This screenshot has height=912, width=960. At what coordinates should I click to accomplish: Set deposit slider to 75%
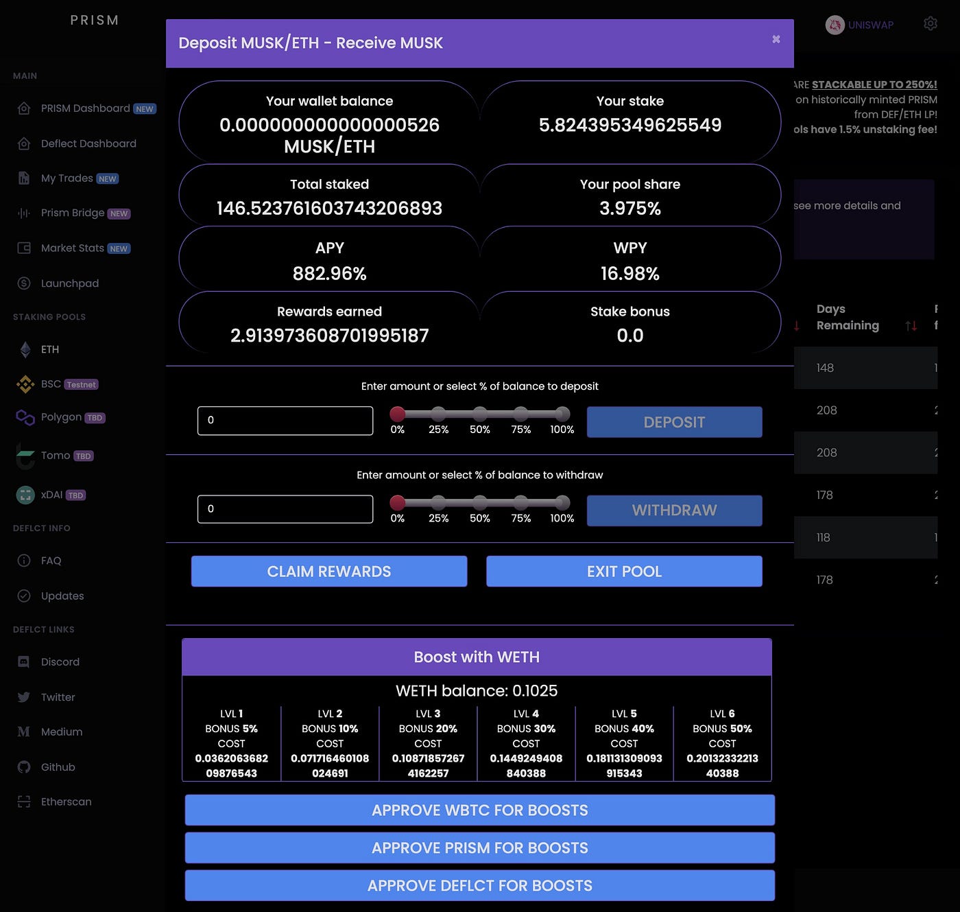(x=520, y=414)
